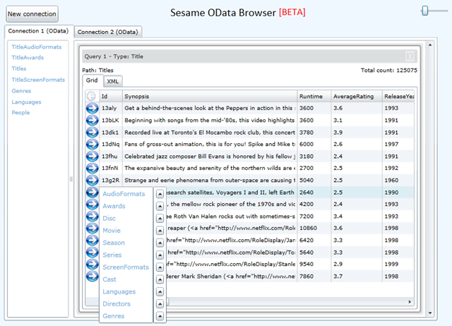Open TitleAudioFormats entity set
The width and height of the screenshot is (452, 326).
[x=37, y=47]
